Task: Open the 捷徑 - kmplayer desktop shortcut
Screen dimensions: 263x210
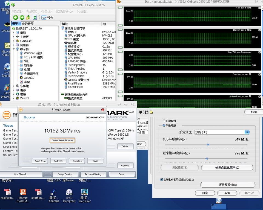Action: click(x=85, y=196)
